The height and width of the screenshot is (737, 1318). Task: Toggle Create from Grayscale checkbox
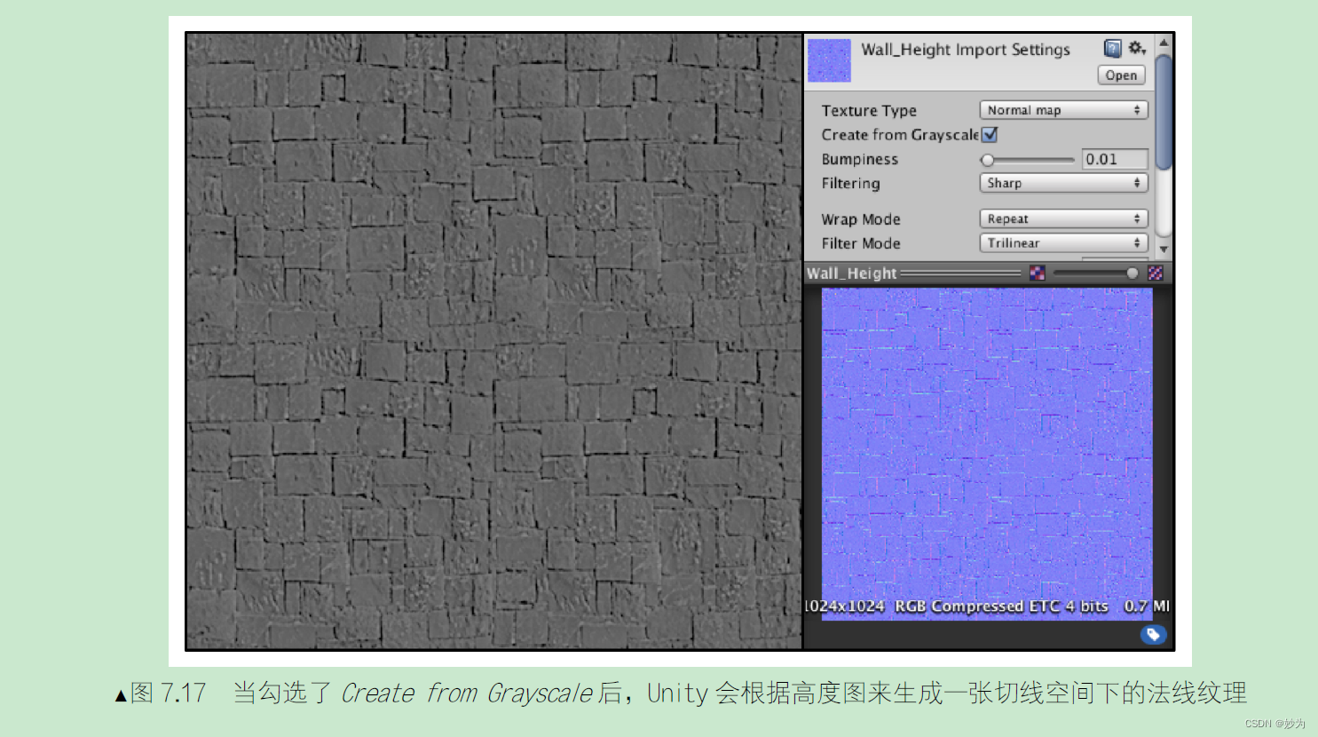pos(990,135)
